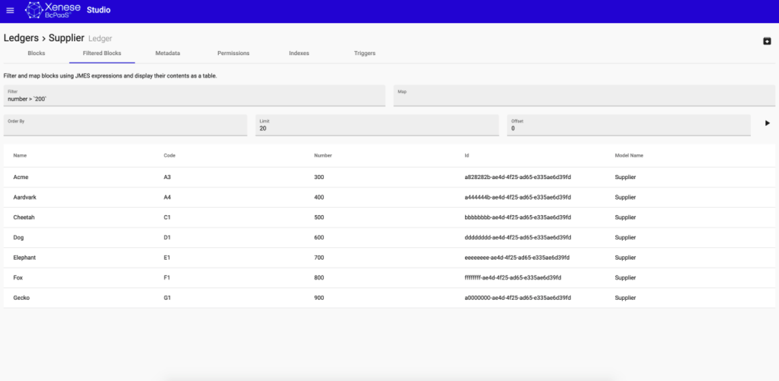Image resolution: width=779 pixels, height=381 pixels.
Task: Switch to the Triggers tab
Action: pos(365,53)
